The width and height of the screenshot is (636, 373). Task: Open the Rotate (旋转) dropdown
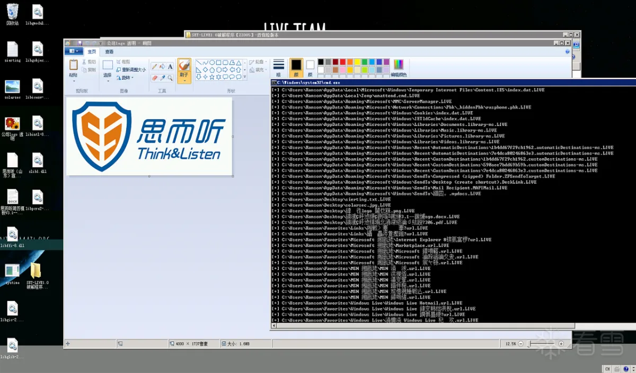coord(125,77)
